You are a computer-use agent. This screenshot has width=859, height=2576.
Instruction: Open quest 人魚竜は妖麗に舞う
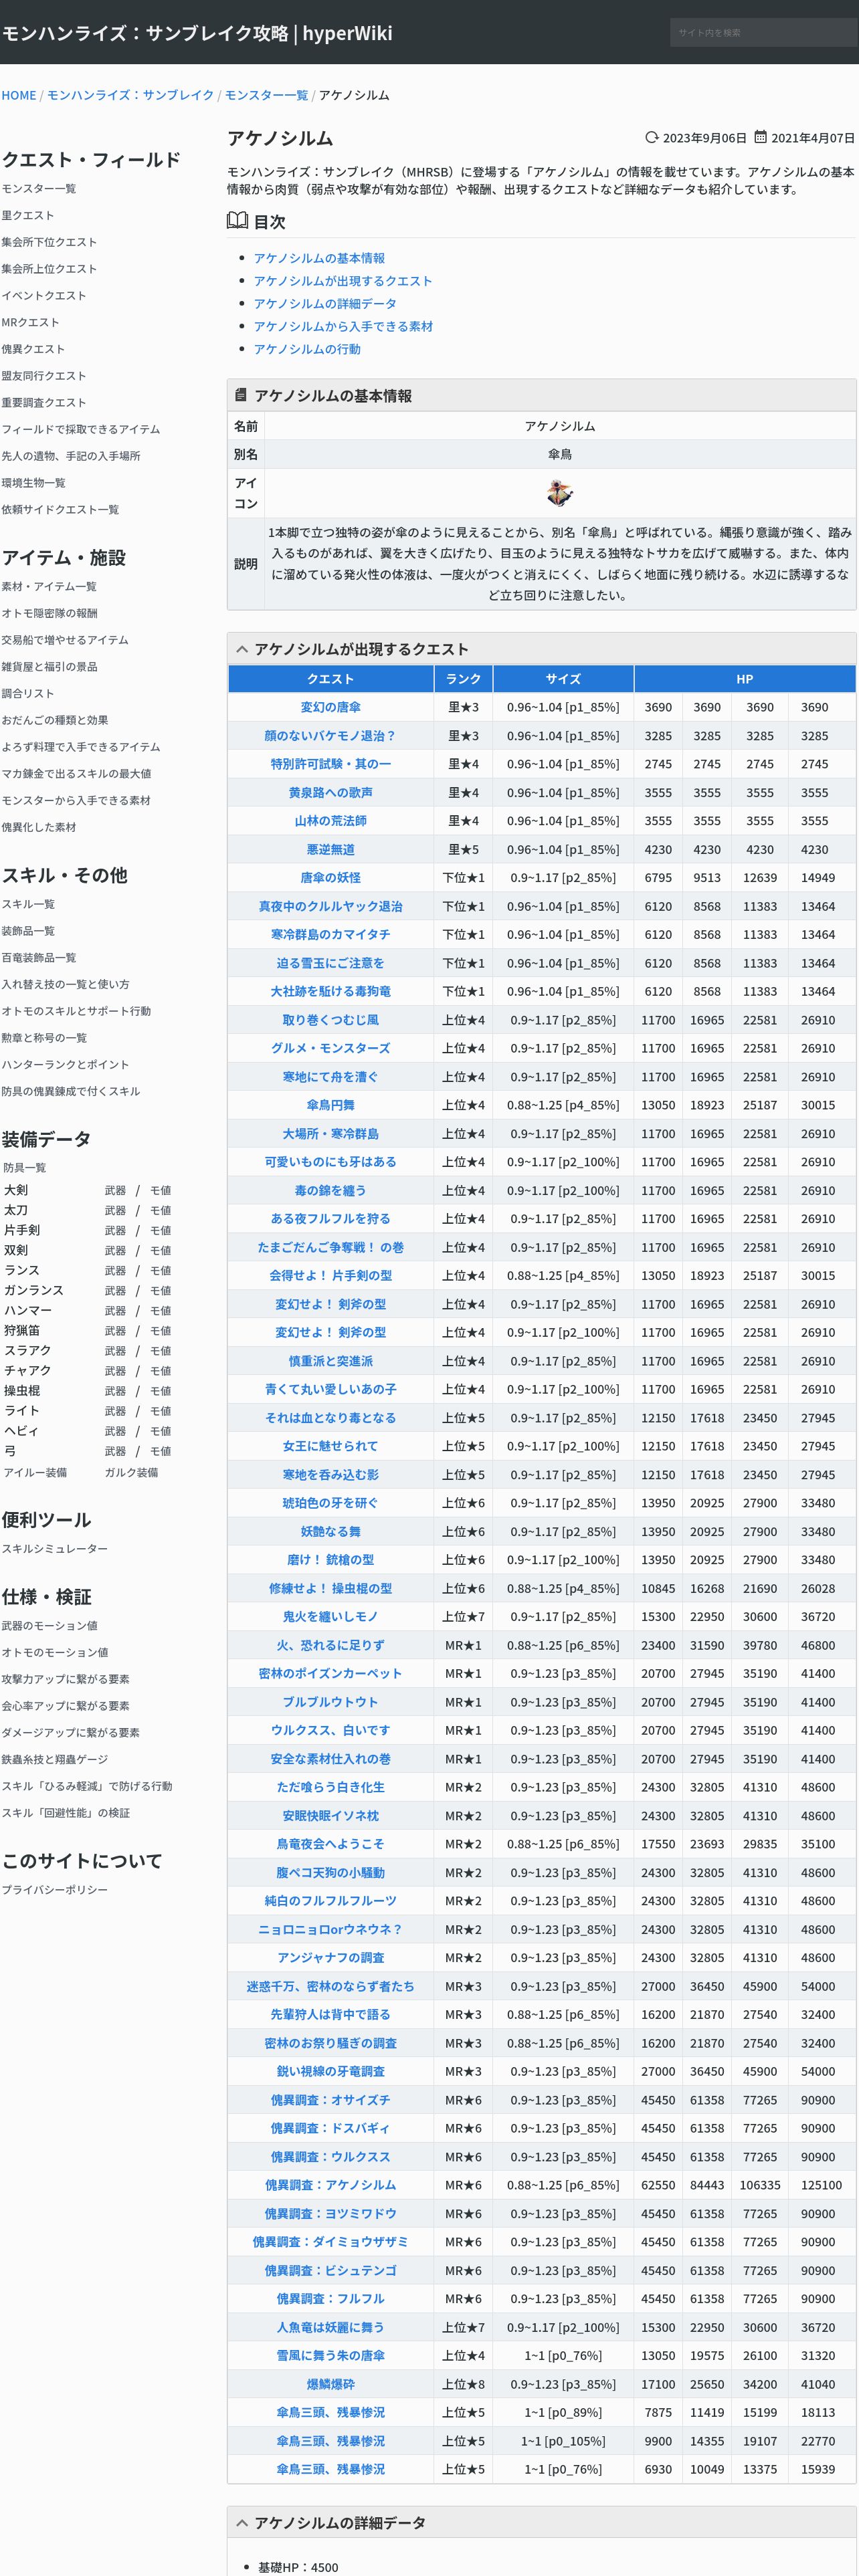tap(331, 2327)
